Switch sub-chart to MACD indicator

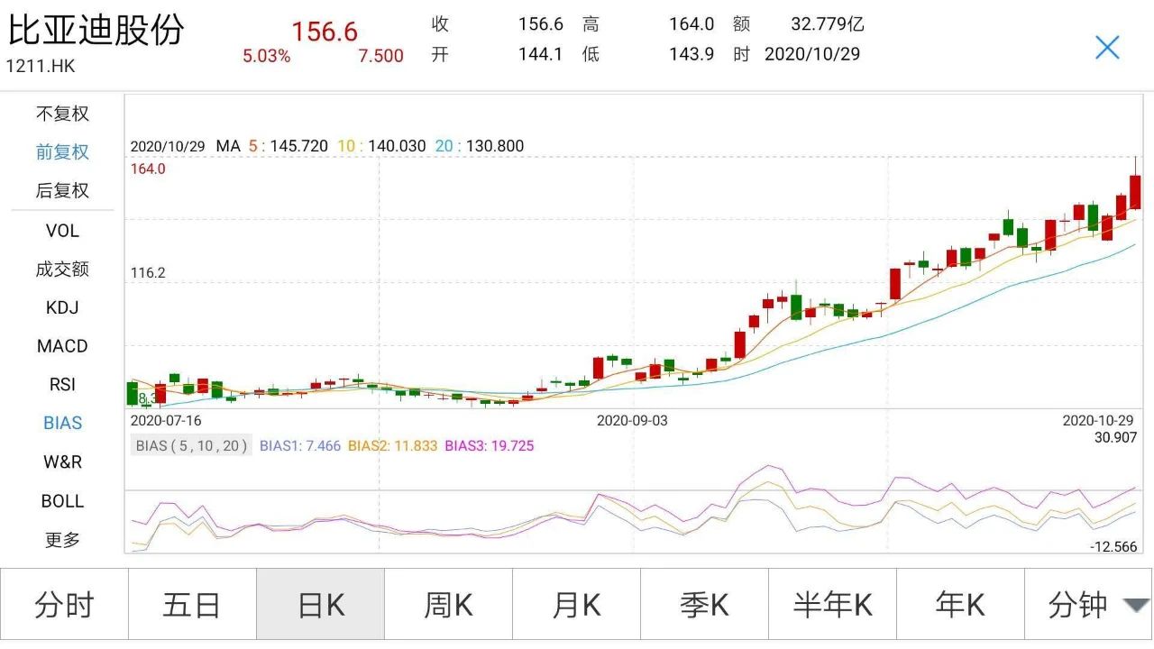tap(62, 346)
